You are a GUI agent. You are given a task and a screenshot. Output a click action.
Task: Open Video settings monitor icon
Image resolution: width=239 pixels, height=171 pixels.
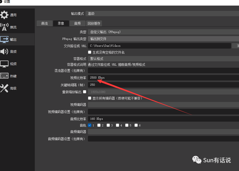click(x=4, y=64)
